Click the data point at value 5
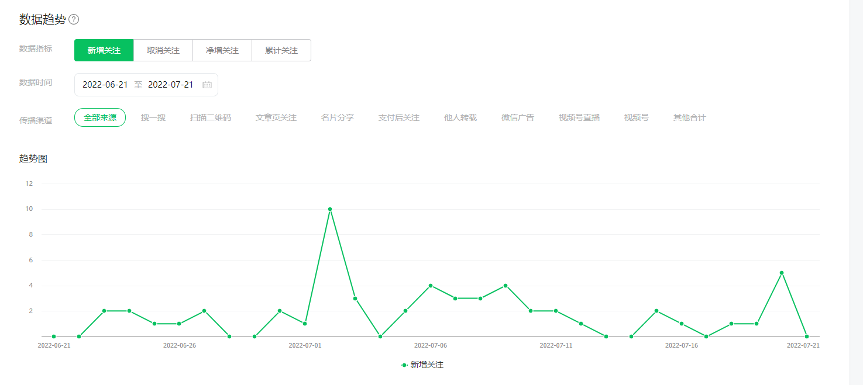This screenshot has height=385, width=863. pyautogui.click(x=782, y=273)
